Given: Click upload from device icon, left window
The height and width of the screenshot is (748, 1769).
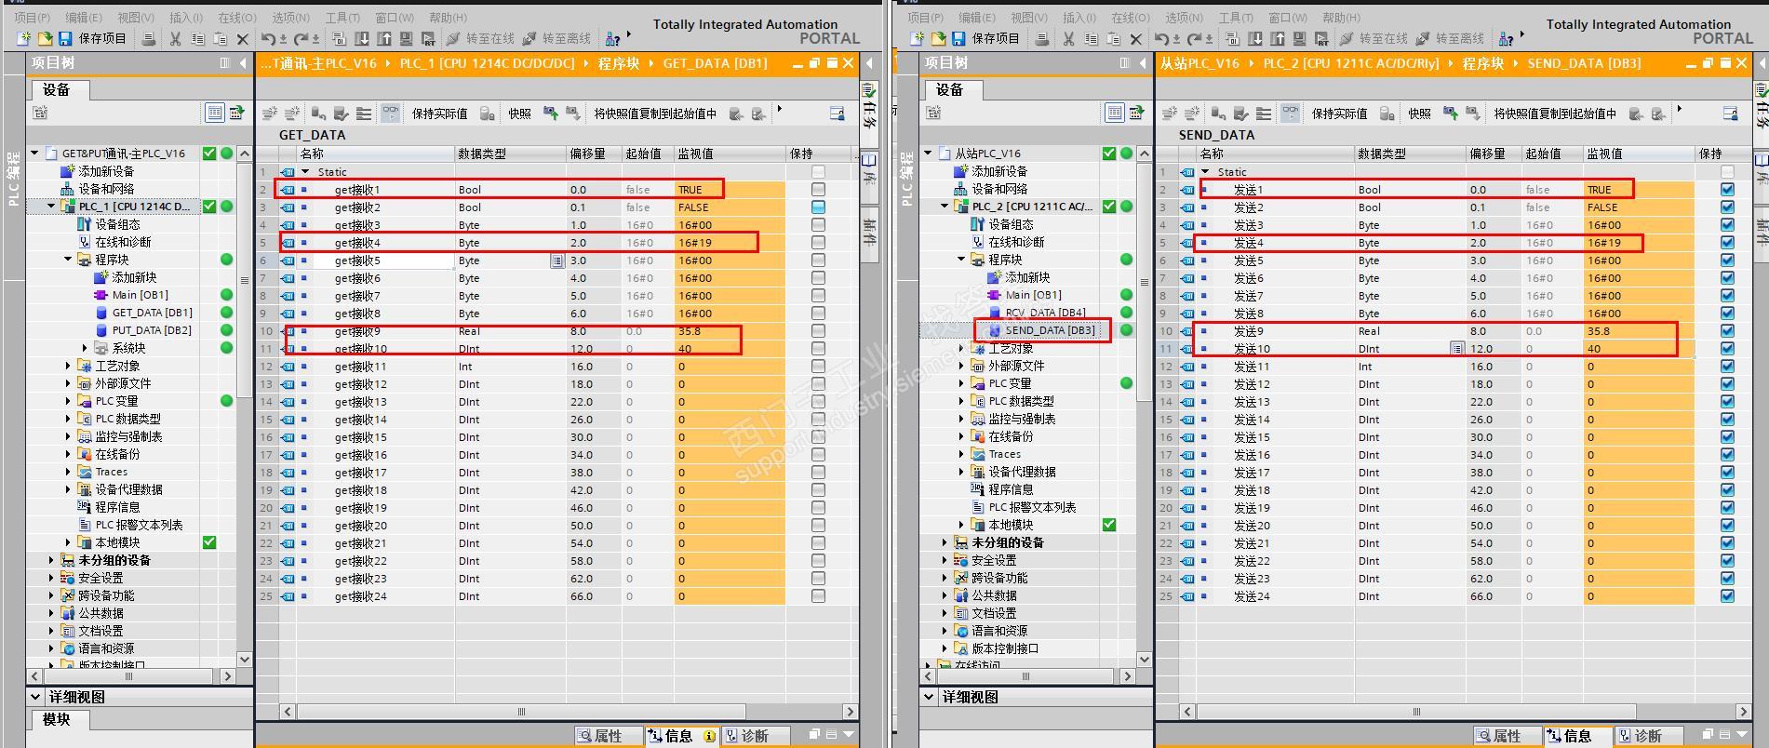Looking at the screenshot, I should [383, 39].
